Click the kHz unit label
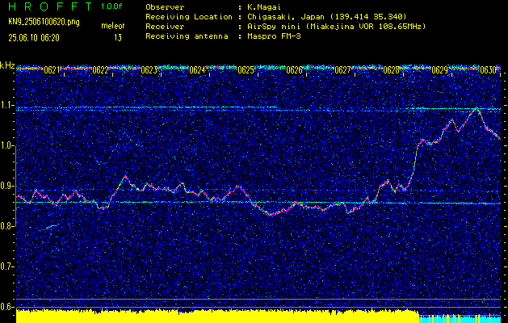This screenshot has height=323, width=508. (7, 65)
